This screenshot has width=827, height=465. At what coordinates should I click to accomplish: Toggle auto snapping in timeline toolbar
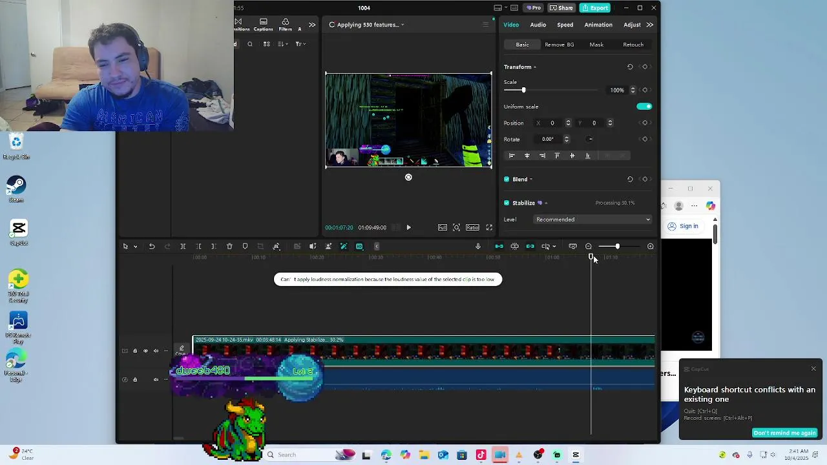(x=514, y=246)
